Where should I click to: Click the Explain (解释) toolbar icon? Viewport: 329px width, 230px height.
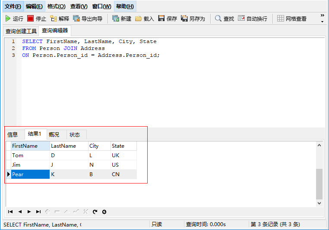pos(60,19)
